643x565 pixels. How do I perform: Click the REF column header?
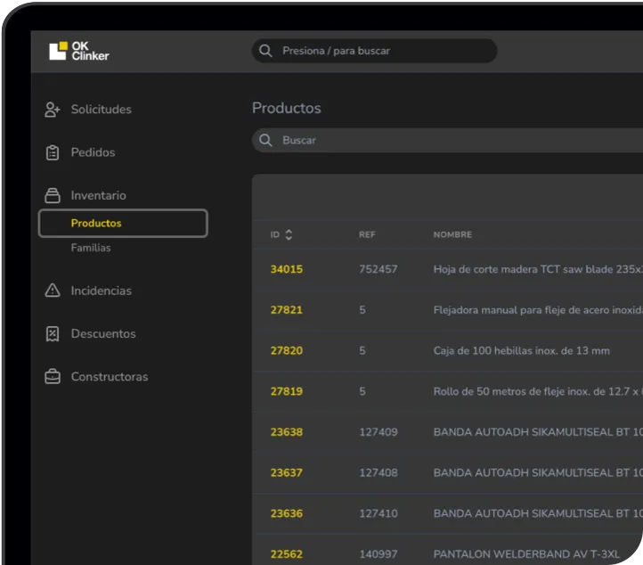(367, 234)
